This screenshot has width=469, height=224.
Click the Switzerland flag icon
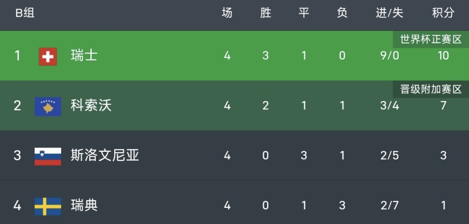click(48, 56)
